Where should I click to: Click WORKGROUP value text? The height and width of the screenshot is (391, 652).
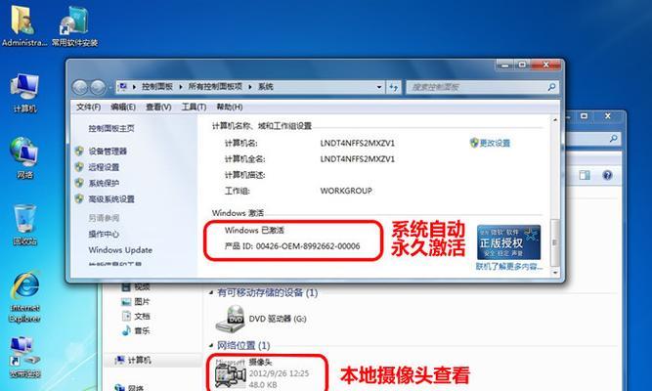[x=346, y=191]
